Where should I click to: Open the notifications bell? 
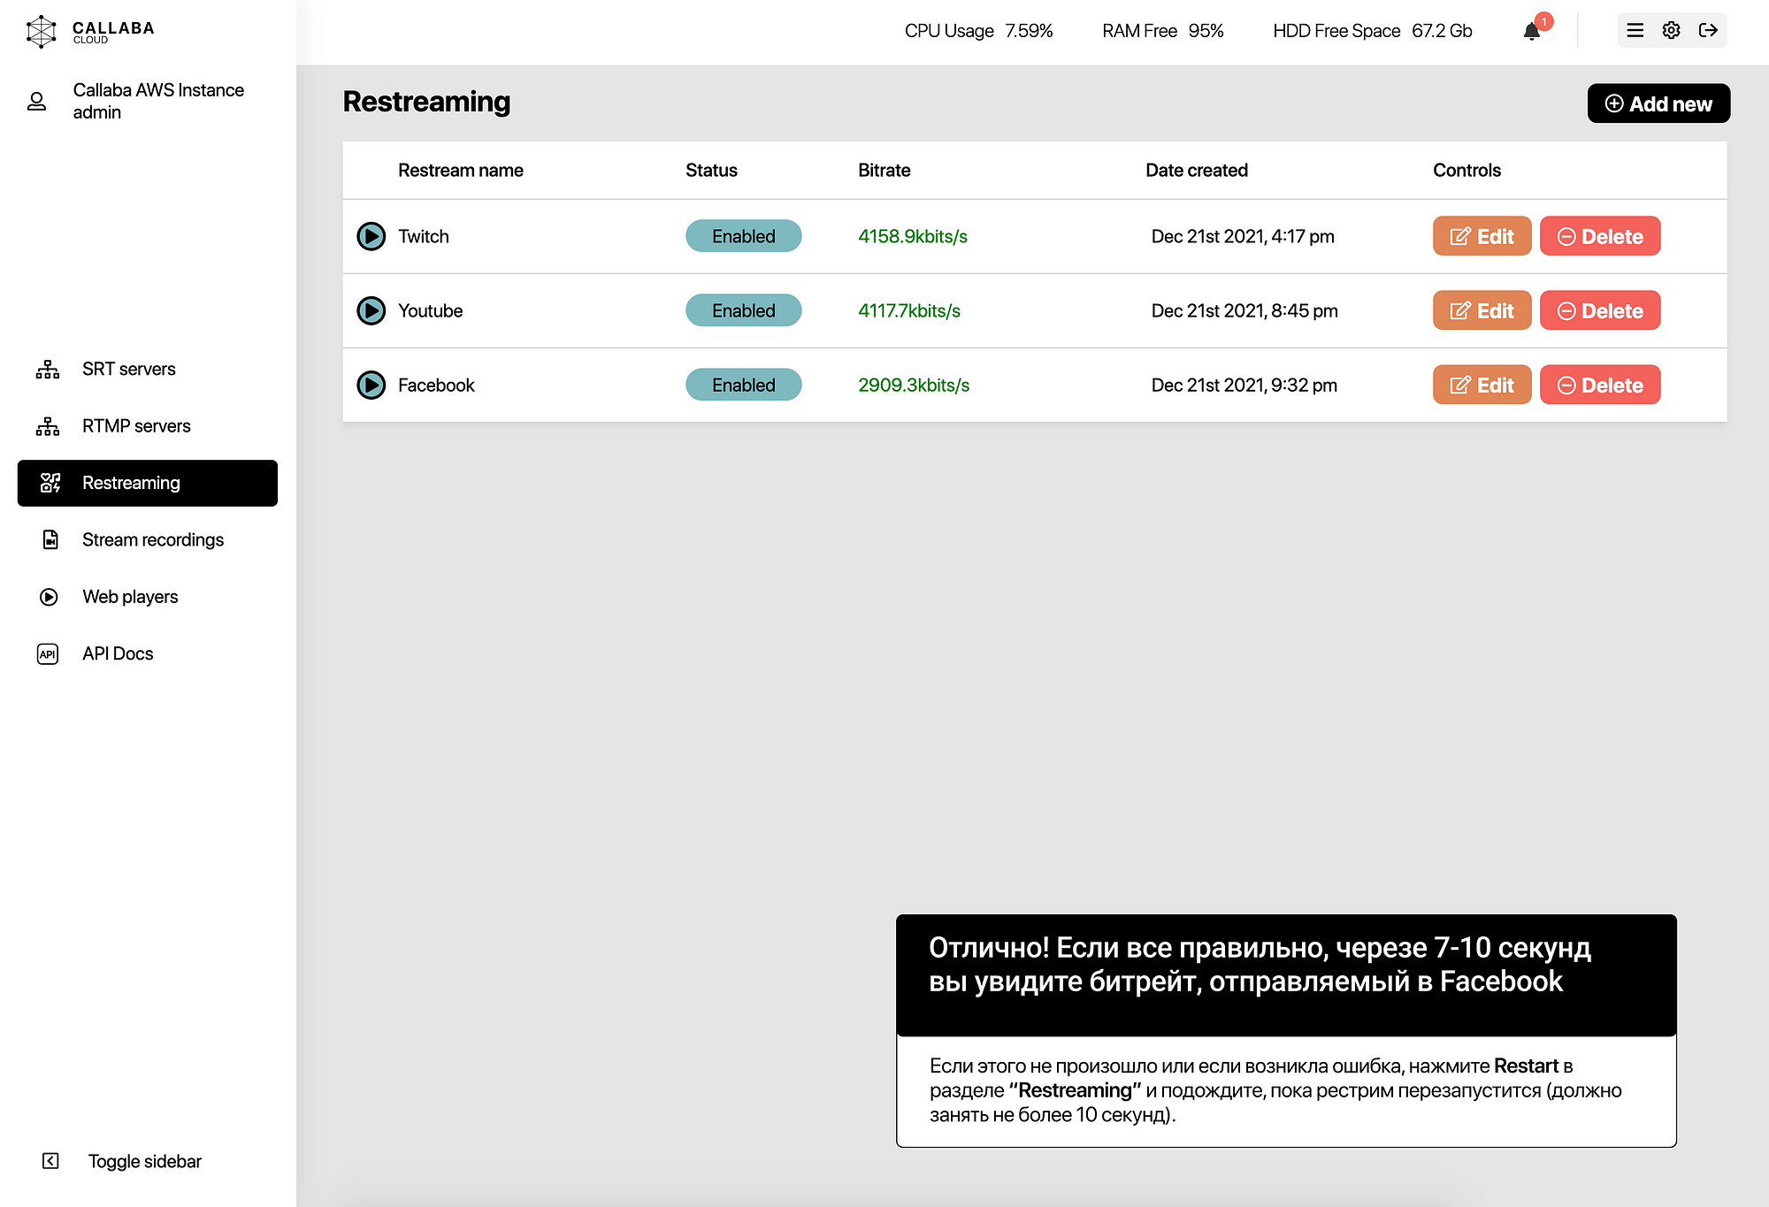(x=1532, y=31)
